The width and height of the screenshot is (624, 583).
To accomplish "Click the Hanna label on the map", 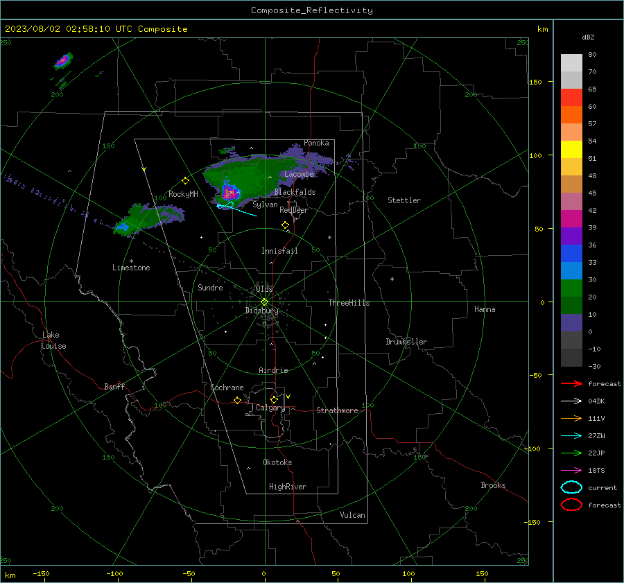I will [485, 309].
